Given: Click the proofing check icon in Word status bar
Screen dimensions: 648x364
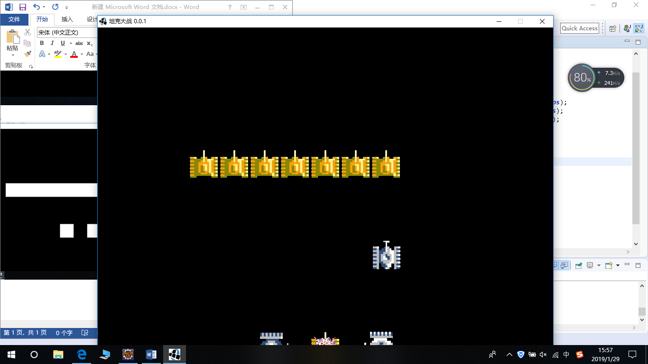Looking at the screenshot, I should click(x=85, y=333).
